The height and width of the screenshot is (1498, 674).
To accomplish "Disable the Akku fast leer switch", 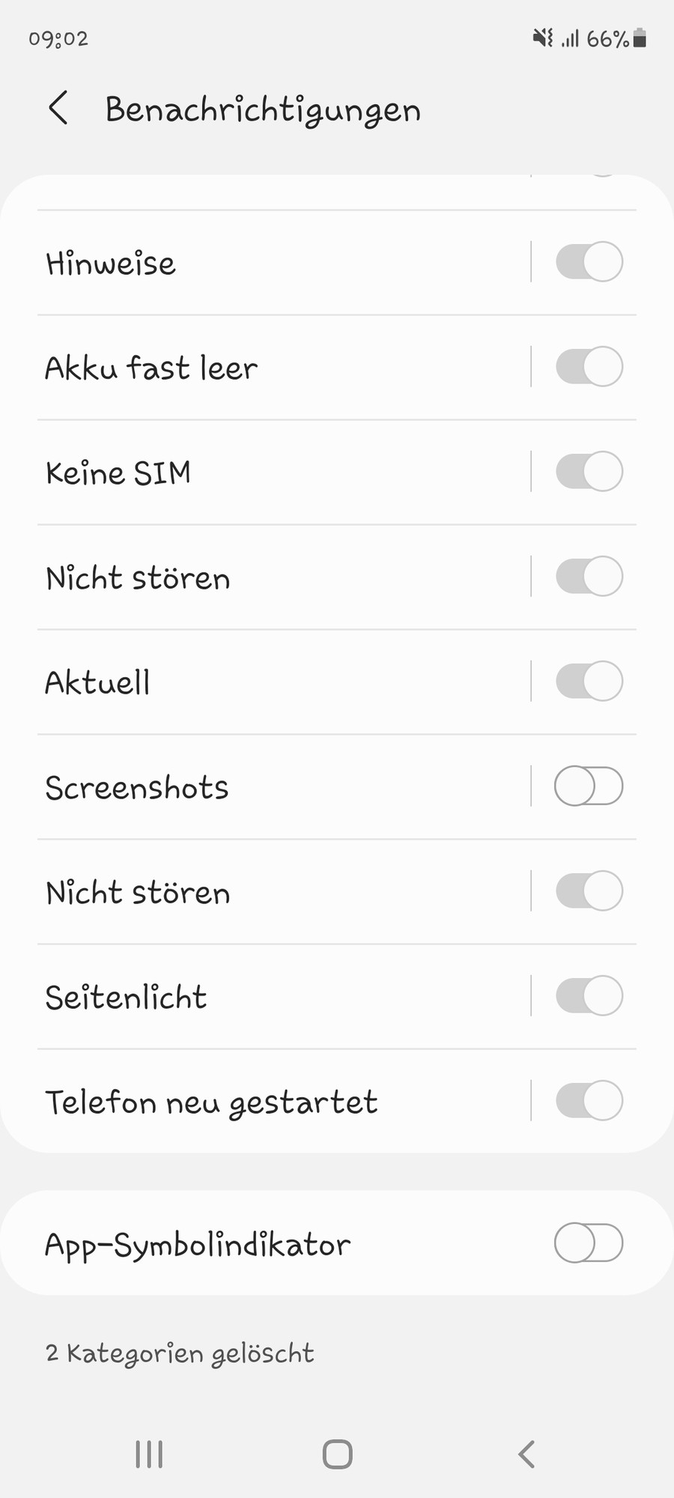I will coord(589,367).
